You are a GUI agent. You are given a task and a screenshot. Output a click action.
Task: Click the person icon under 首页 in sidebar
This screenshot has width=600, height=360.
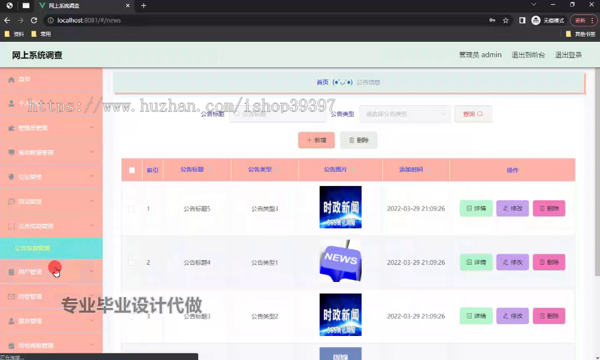(x=11, y=103)
